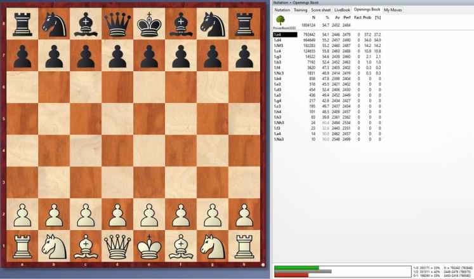Choose the 1.Nf3 move in book

click(x=279, y=44)
